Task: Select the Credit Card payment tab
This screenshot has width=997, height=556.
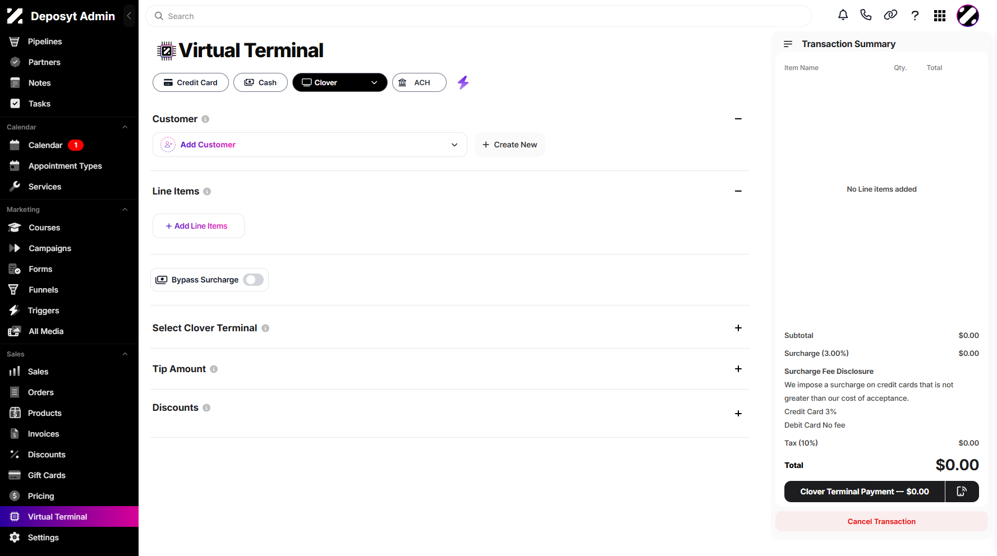Action: click(x=191, y=82)
